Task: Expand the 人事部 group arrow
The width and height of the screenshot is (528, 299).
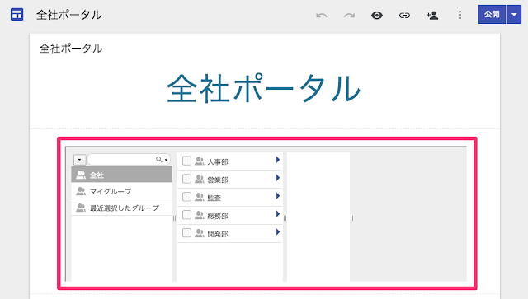Action: [278, 160]
